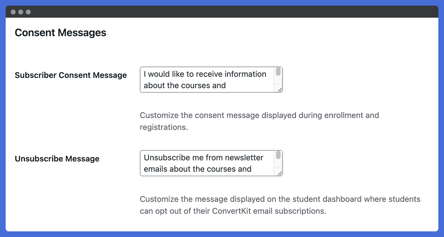Select the Subscriber Consent Message label
The image size is (444, 237).
(71, 75)
